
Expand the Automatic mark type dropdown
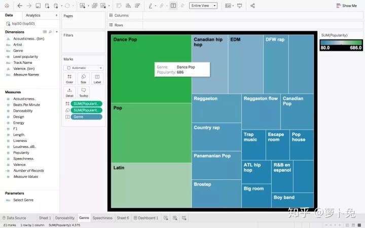(84, 67)
